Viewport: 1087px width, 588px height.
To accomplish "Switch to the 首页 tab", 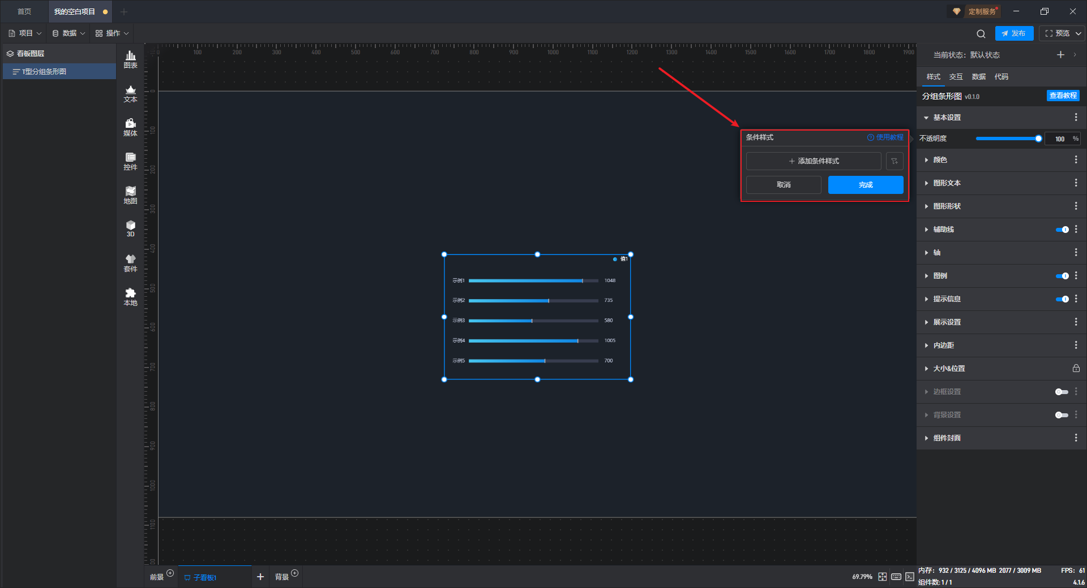I will [24, 11].
